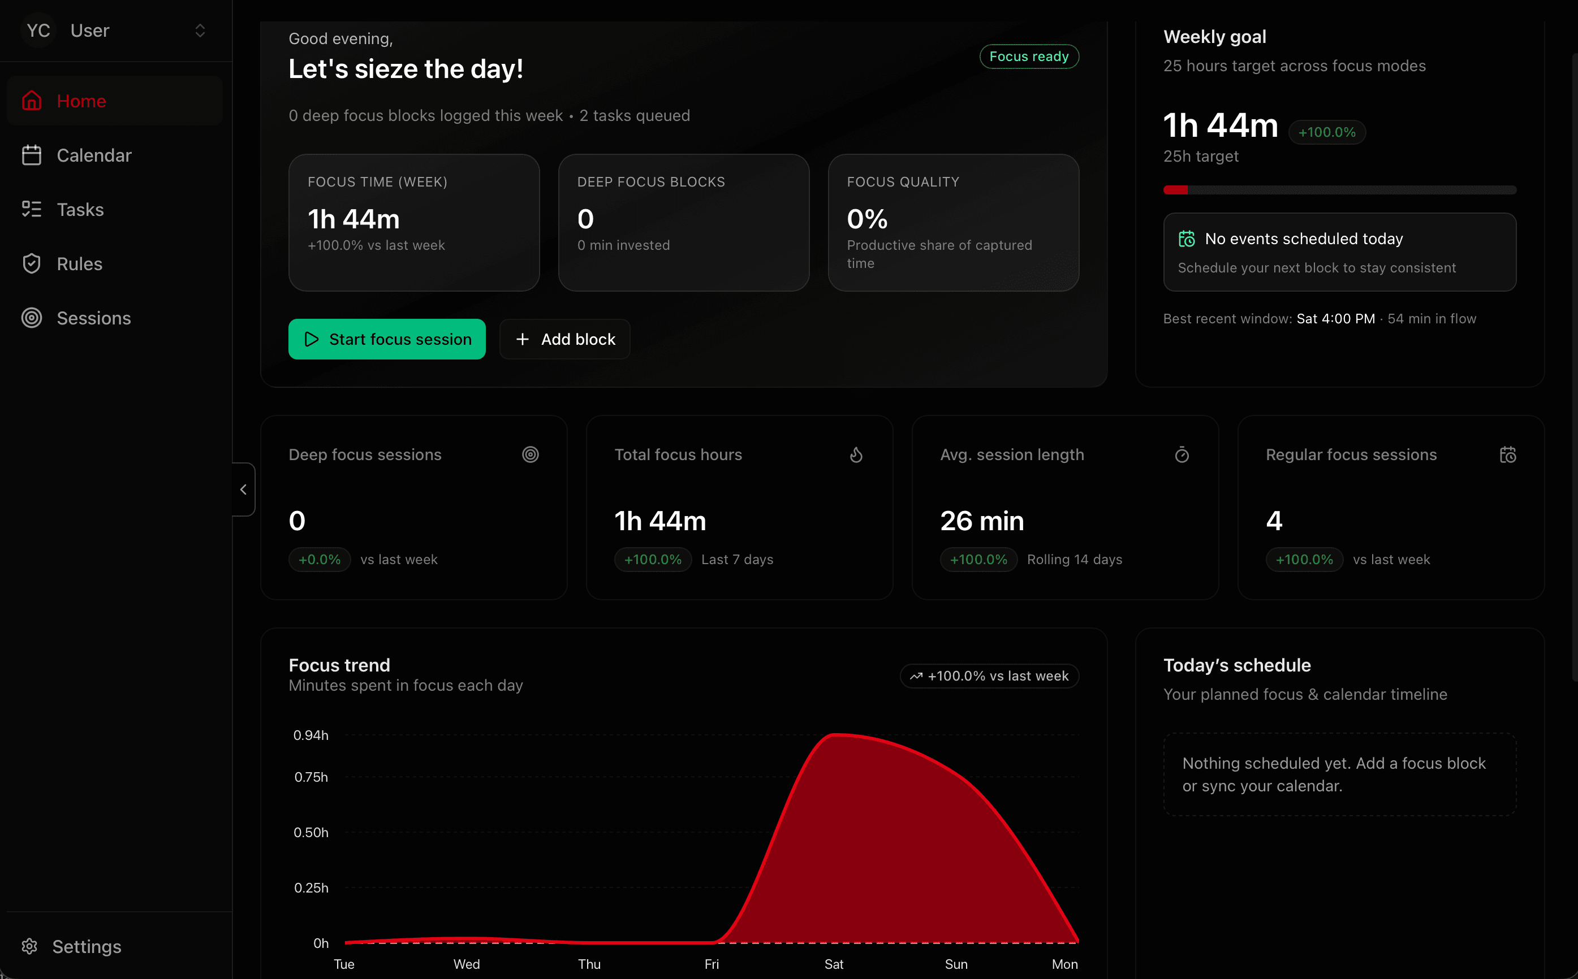Click the Settings gear icon
Viewport: 1578px width, 979px height.
pyautogui.click(x=30, y=946)
